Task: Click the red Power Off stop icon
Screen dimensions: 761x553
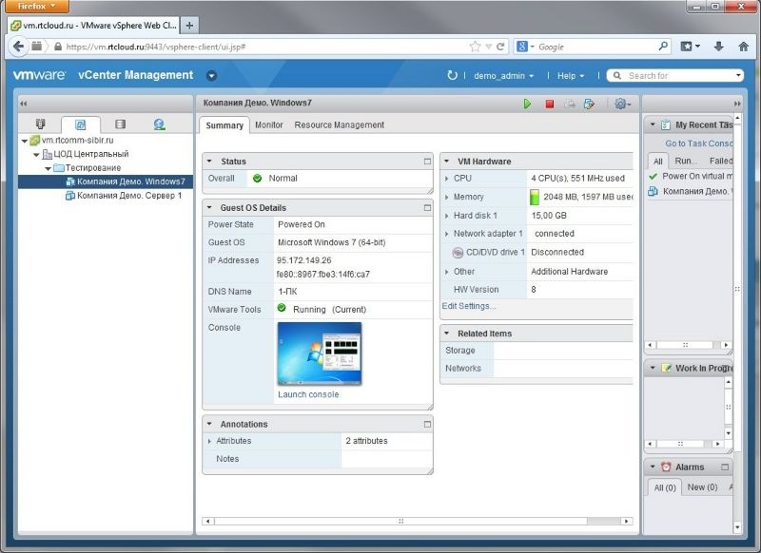Action: (549, 104)
